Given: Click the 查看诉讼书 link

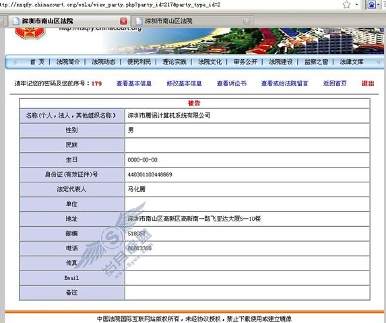Looking at the screenshot, I should pyautogui.click(x=232, y=83).
